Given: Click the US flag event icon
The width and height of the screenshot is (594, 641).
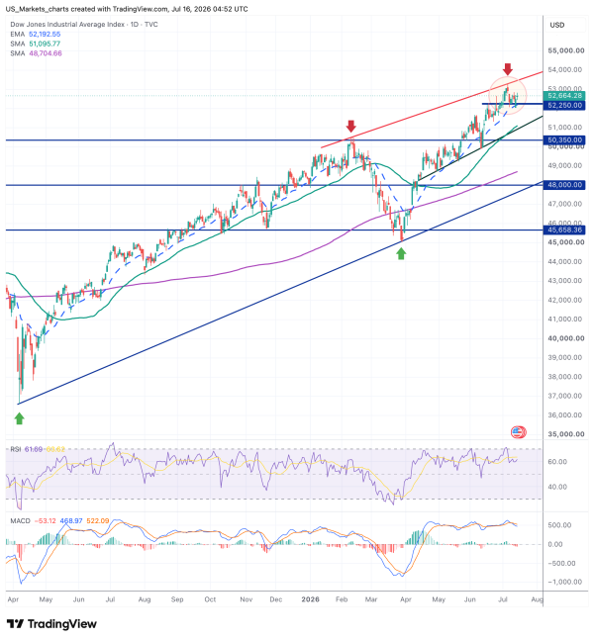Looking at the screenshot, I should (x=519, y=431).
